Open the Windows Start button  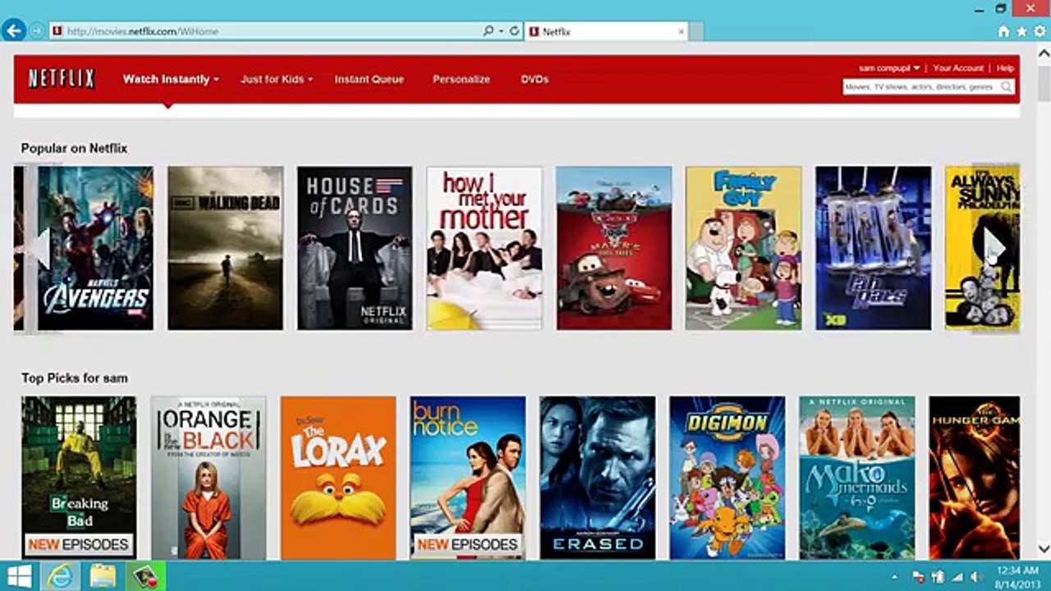(x=20, y=576)
